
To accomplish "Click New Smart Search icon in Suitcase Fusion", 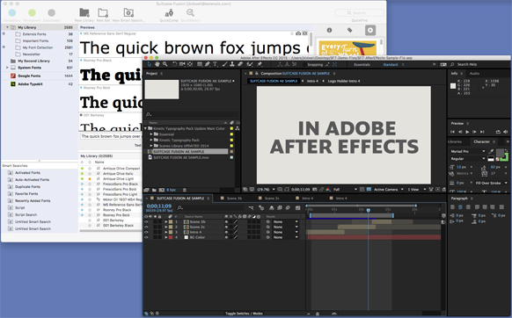I will coord(128,12).
